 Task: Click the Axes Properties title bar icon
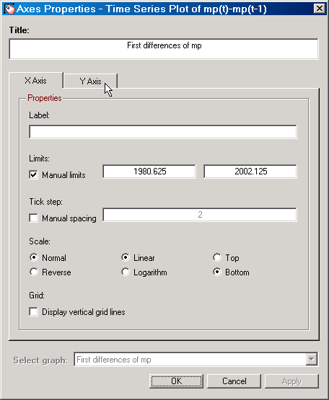pyautogui.click(x=9, y=9)
